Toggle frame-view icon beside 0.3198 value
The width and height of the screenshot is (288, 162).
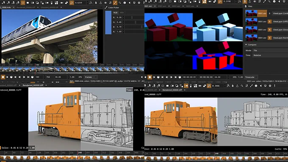click(220, 2)
